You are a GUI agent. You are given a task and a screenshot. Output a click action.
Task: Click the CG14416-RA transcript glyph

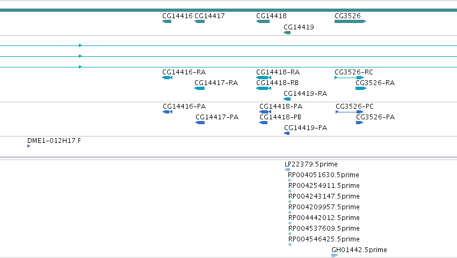(x=168, y=78)
